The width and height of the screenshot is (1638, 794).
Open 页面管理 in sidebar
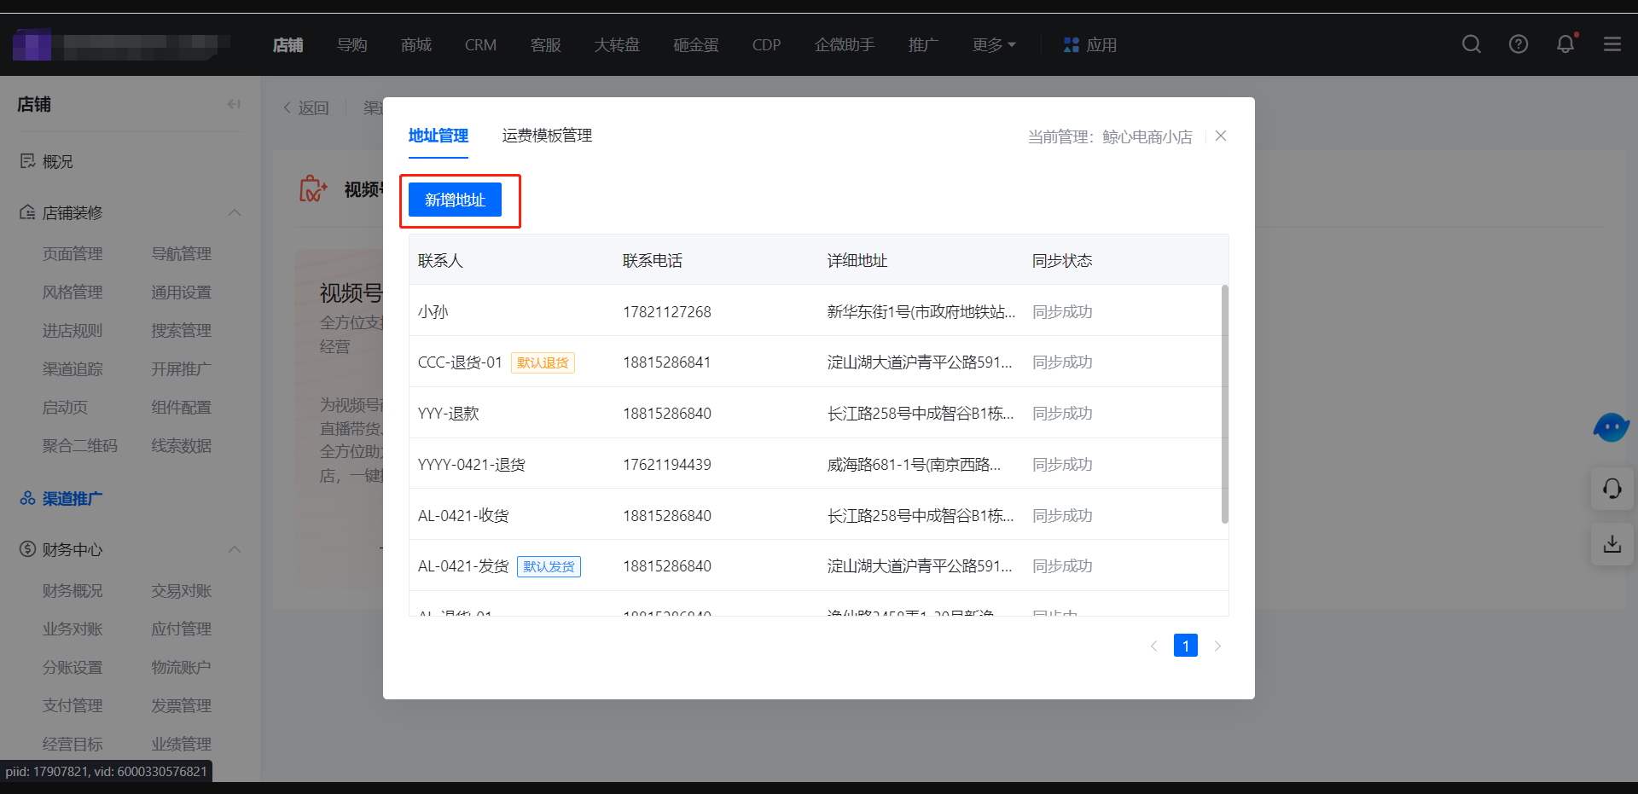click(x=73, y=254)
